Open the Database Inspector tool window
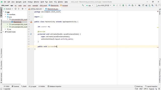The height and width of the screenshot is (90, 161). (54, 86)
